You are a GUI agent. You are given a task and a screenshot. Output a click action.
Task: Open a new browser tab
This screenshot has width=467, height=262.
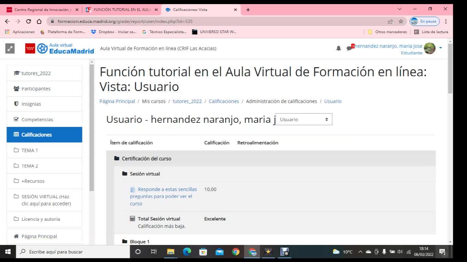click(248, 10)
